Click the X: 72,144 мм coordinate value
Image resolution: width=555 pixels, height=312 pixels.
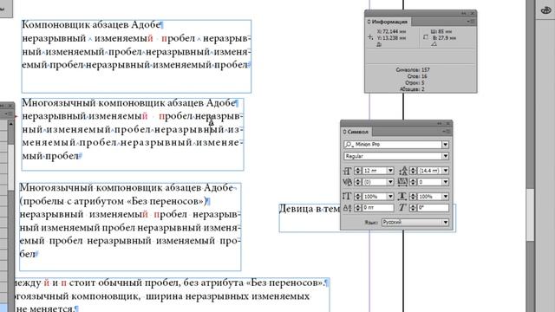(x=391, y=31)
